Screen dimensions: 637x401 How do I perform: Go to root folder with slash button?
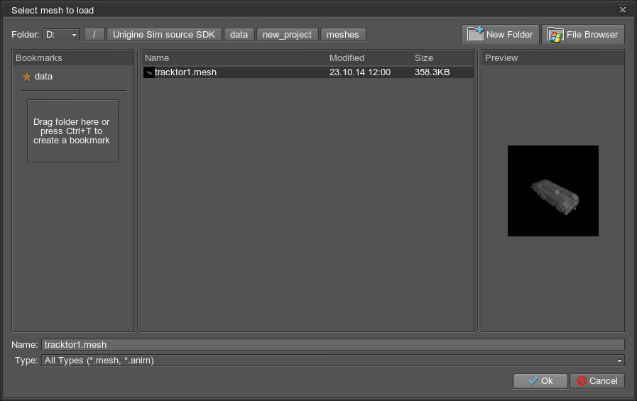coord(94,35)
